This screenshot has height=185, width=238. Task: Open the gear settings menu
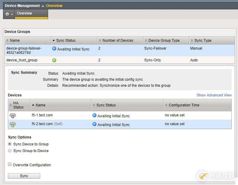tap(9, 14)
